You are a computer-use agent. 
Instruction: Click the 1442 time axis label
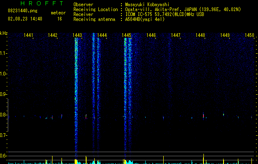point(53,35)
